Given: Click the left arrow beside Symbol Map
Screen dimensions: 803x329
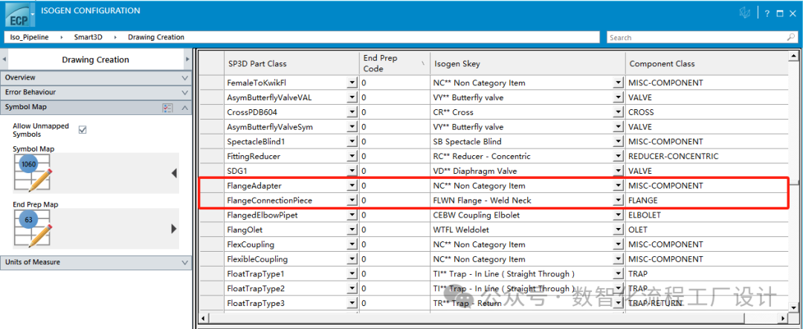Looking at the screenshot, I should 174,174.
